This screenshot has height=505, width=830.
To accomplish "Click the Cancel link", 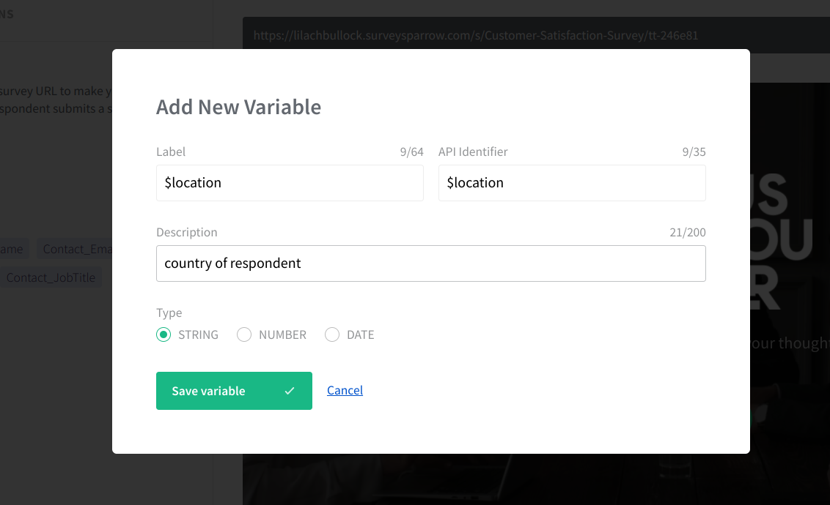I will (345, 390).
